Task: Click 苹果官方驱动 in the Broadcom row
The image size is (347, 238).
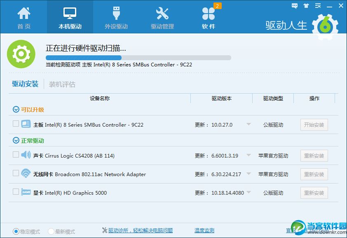Action: [x=273, y=174]
